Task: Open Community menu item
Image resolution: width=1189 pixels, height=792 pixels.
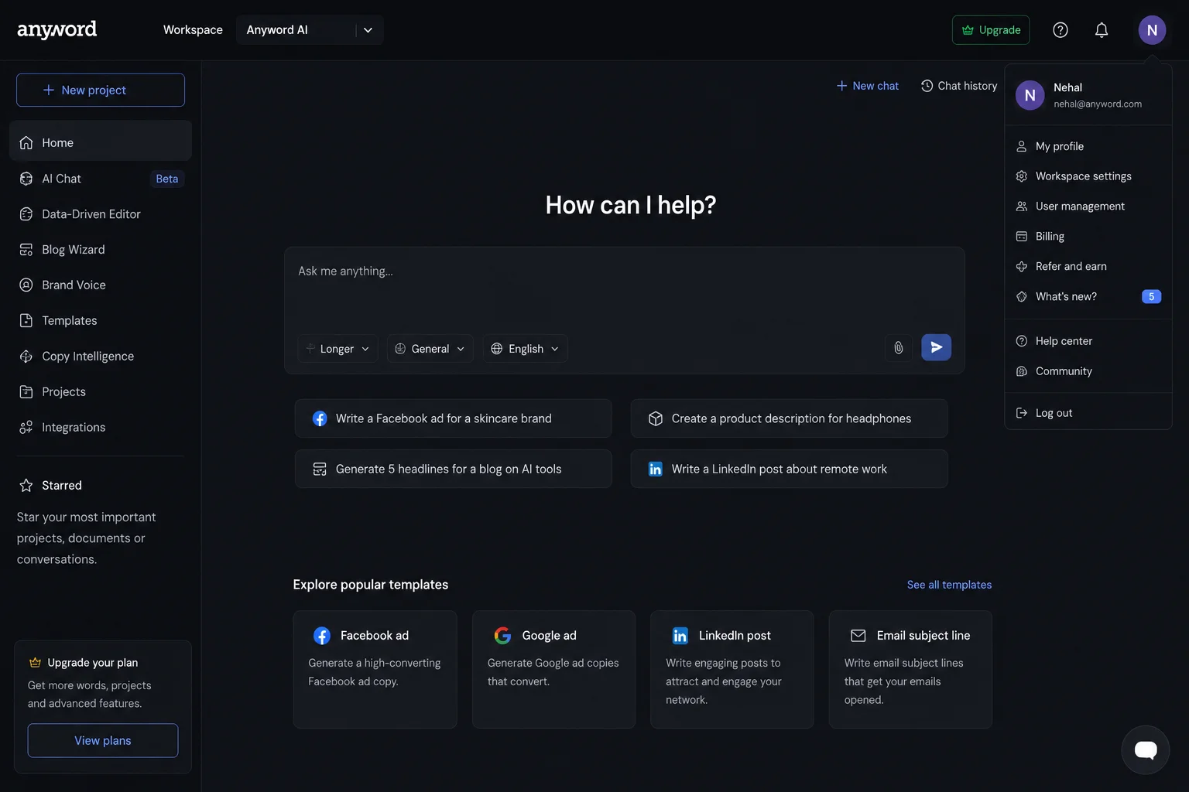Action: pos(1088,371)
